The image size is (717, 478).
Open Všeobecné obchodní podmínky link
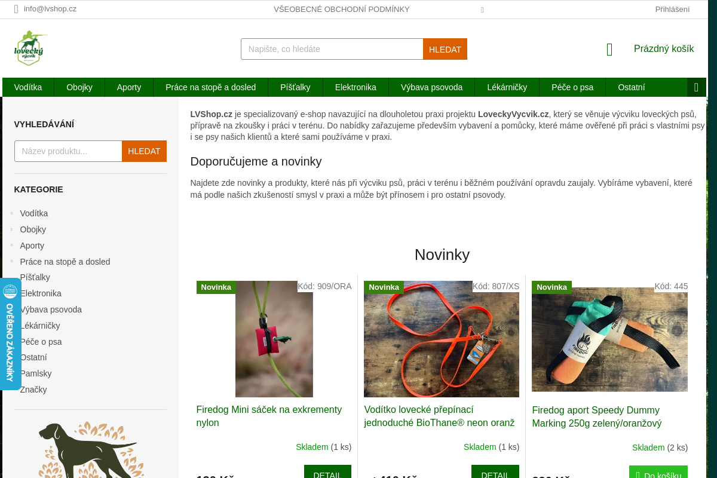tap(342, 9)
